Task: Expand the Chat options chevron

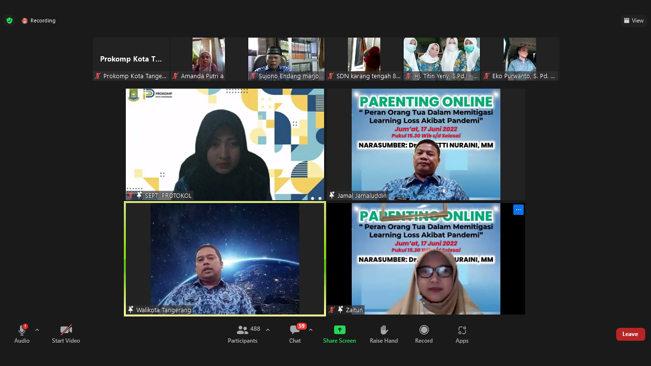Action: point(311,330)
